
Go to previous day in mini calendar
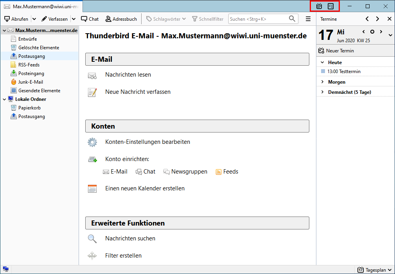pos(363,32)
